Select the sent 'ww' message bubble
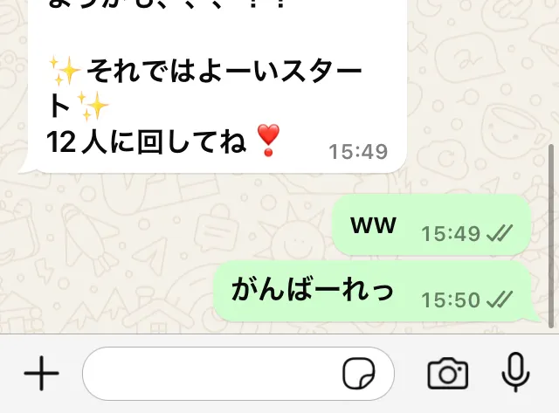This screenshot has height=413, width=559. click(x=431, y=225)
